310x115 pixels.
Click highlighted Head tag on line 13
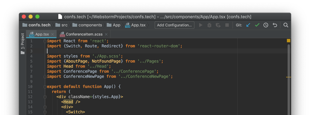[x=68, y=102]
